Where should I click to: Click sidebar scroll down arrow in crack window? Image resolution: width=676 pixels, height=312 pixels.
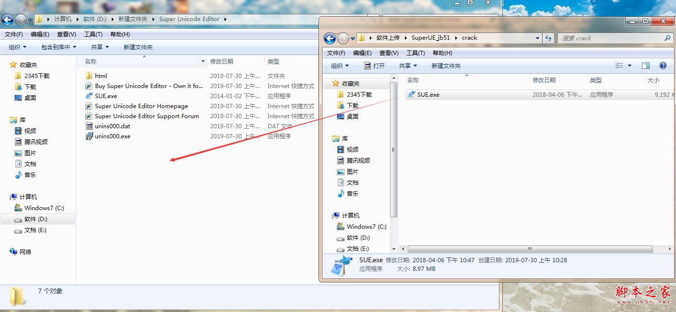[x=394, y=249]
